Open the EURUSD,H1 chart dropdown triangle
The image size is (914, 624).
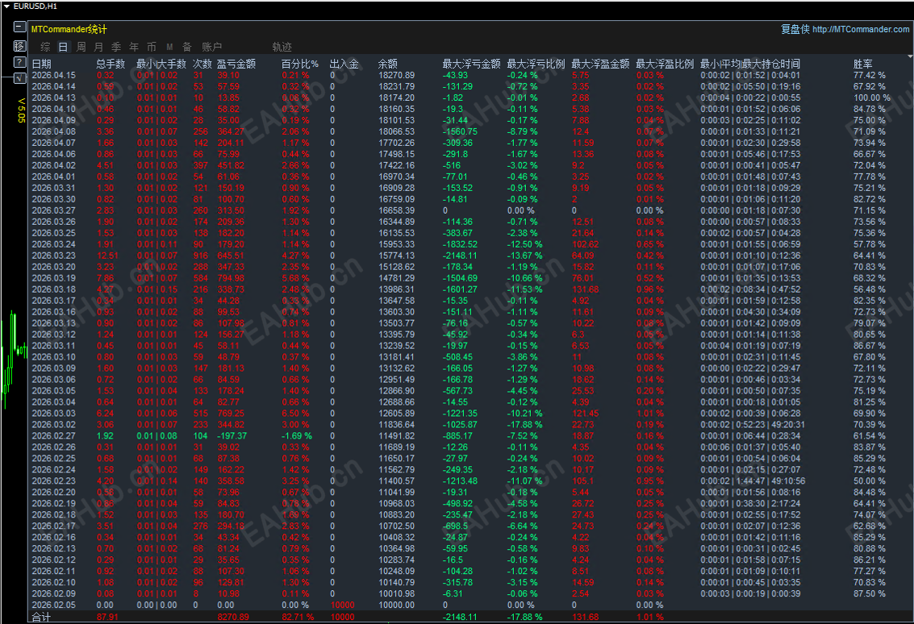pyautogui.click(x=6, y=6)
